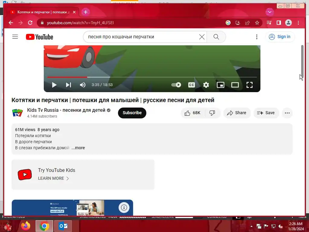Click the ad info icon

[124, 208]
